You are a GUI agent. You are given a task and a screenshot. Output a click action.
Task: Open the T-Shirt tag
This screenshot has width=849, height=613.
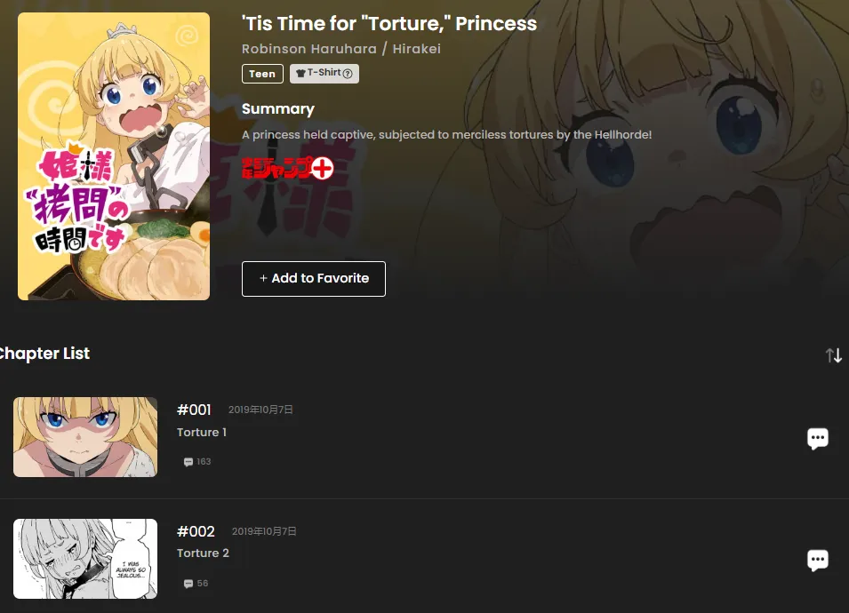(324, 74)
